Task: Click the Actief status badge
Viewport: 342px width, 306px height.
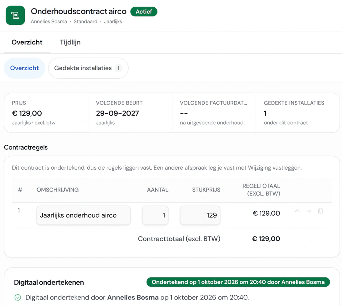Action: click(144, 12)
